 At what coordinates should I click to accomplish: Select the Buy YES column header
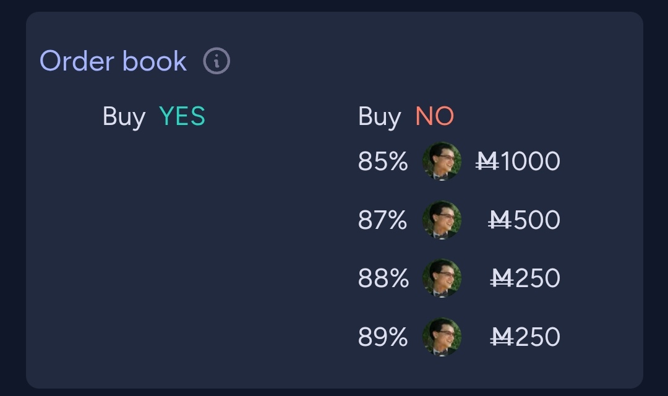point(154,116)
